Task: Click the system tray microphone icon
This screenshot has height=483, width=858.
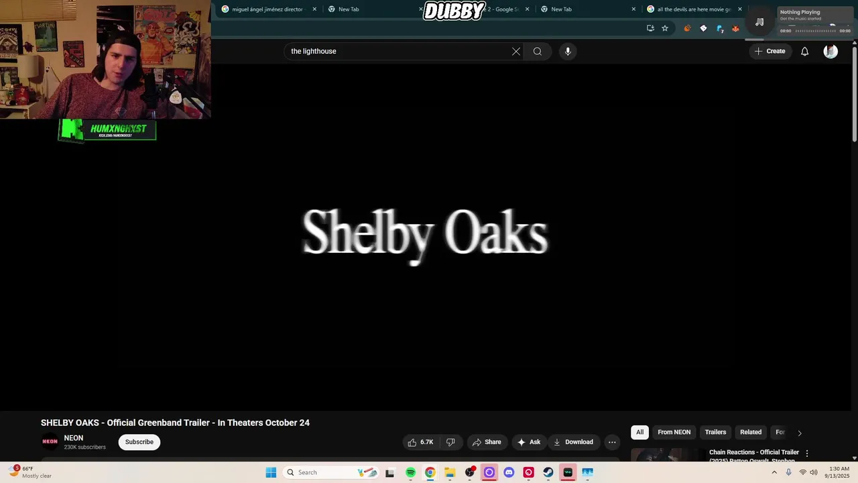Action: click(789, 472)
